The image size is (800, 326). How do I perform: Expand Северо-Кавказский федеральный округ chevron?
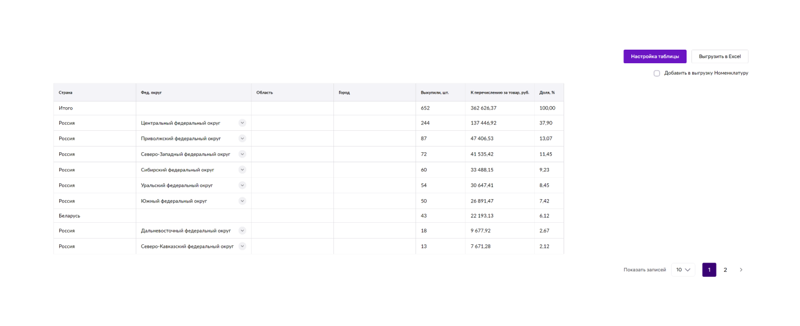(x=242, y=246)
